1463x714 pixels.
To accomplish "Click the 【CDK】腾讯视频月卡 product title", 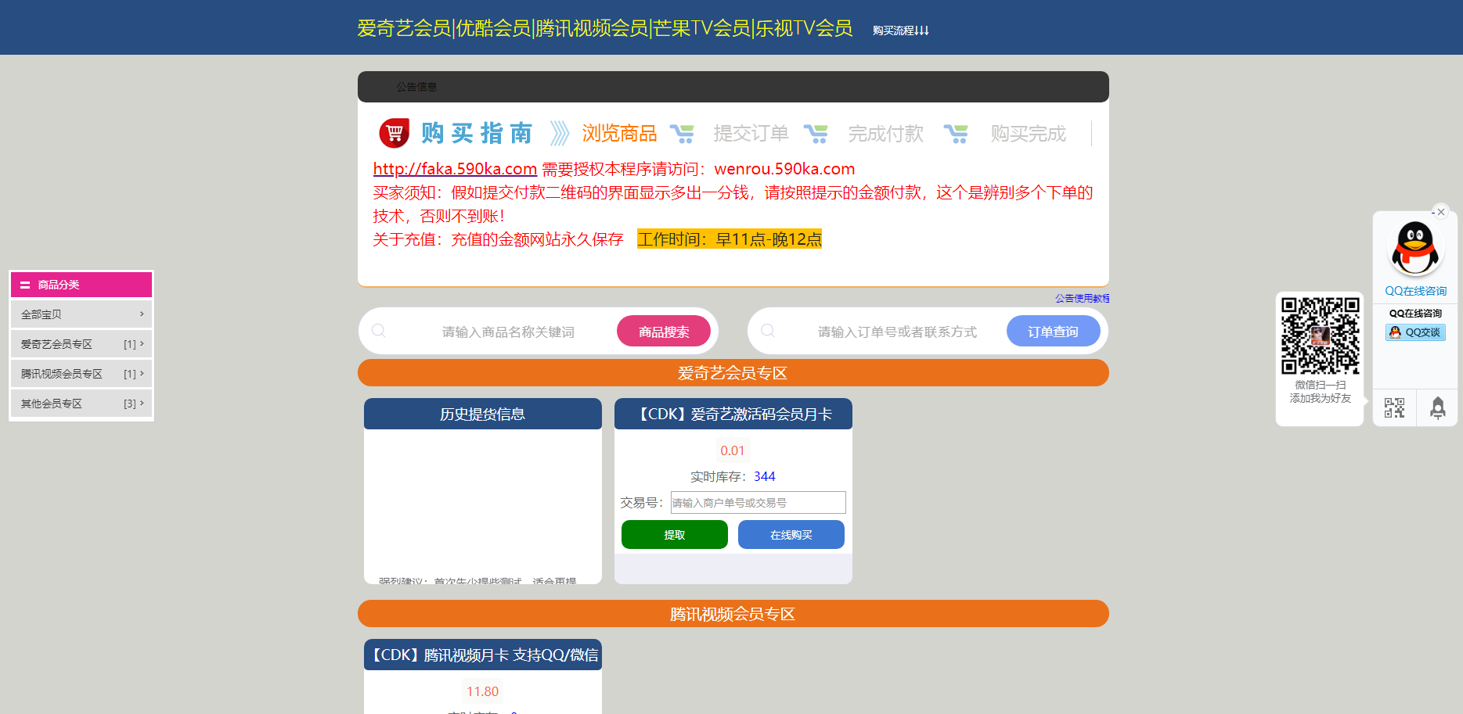I will point(482,655).
